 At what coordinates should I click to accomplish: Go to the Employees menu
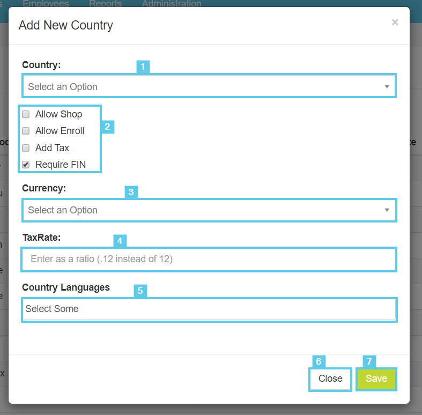(46, 4)
